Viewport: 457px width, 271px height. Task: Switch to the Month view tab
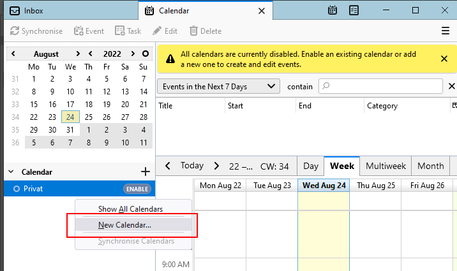point(430,166)
